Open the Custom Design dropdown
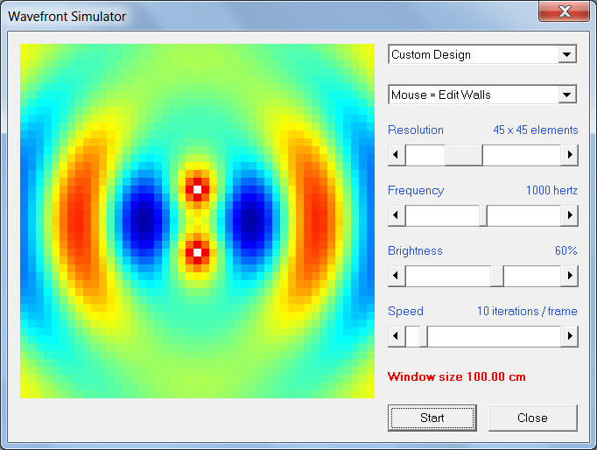The width and height of the screenshot is (597, 450). coord(483,54)
